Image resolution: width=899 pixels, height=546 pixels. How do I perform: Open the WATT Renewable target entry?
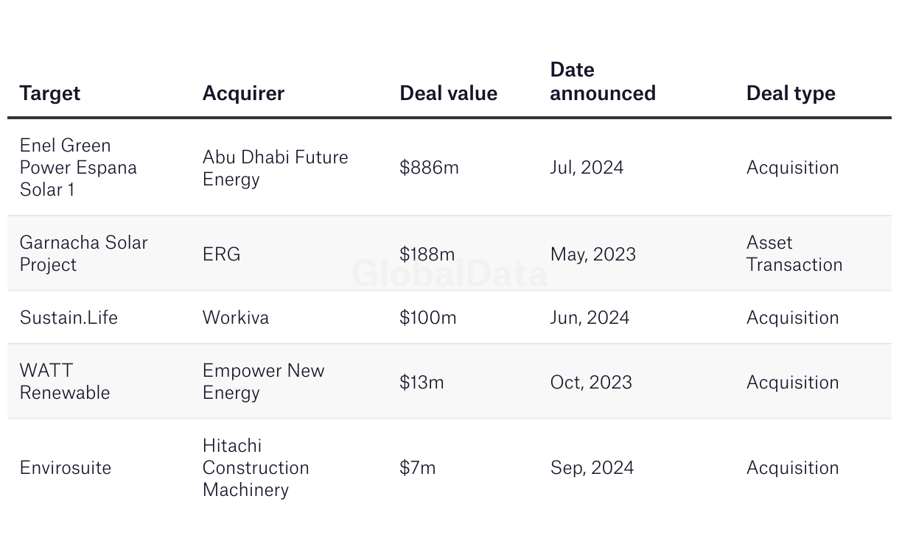[x=65, y=381]
